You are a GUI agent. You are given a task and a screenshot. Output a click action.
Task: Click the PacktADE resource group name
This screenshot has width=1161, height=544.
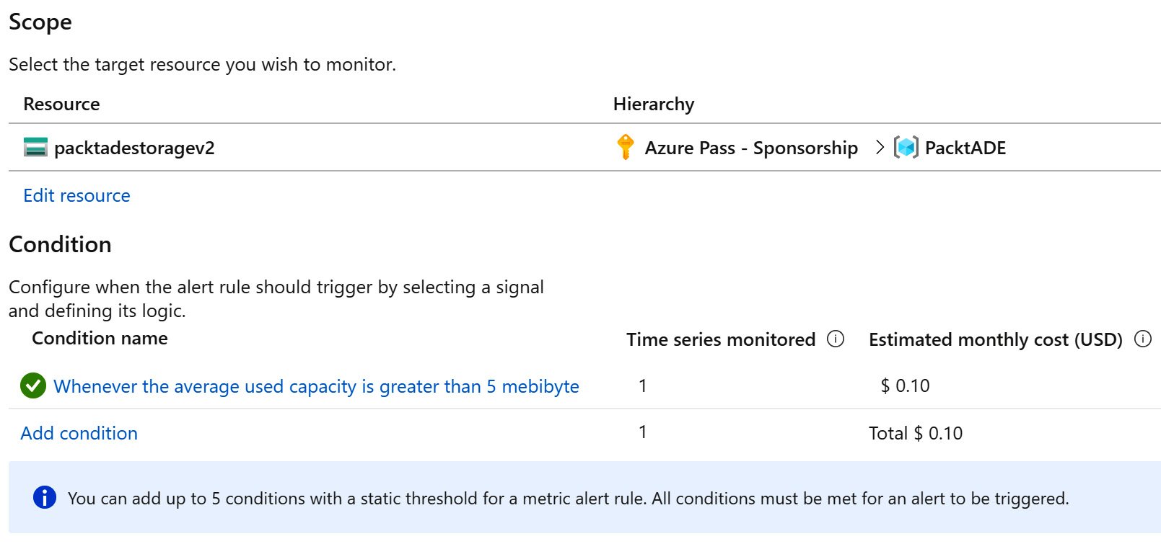click(x=965, y=148)
